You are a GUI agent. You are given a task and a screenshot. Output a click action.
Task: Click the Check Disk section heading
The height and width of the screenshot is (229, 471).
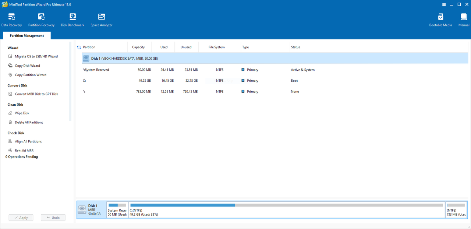16,133
